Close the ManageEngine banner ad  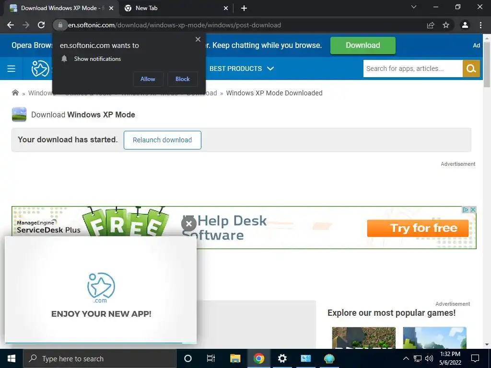(473, 210)
